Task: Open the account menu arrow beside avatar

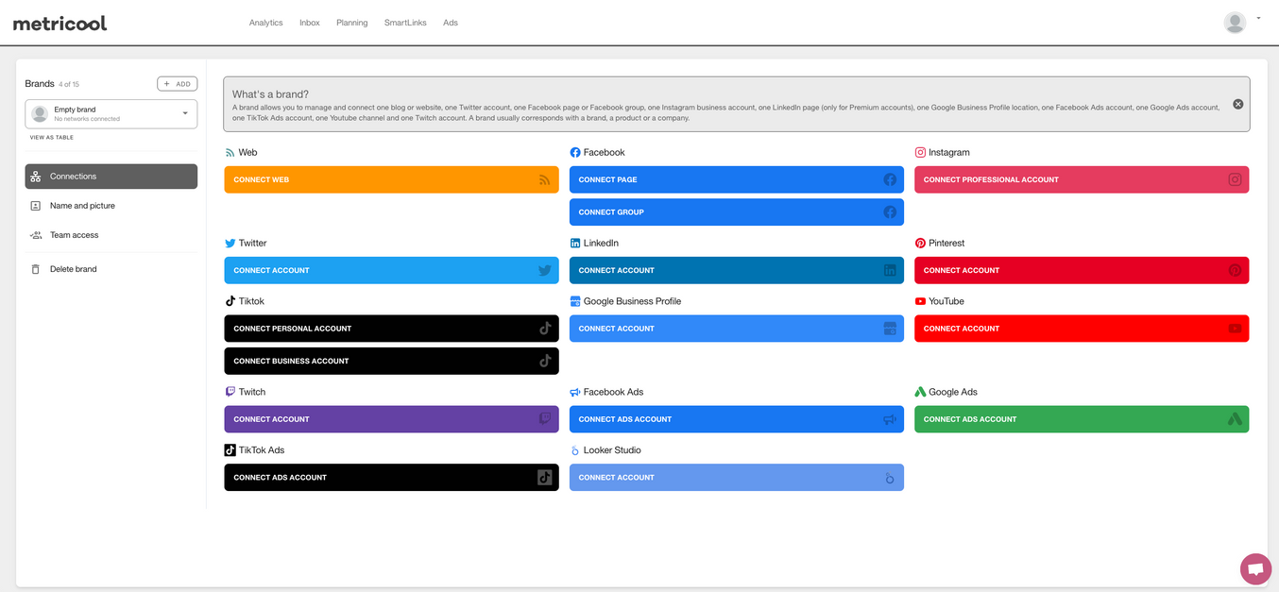Action: point(1258,18)
